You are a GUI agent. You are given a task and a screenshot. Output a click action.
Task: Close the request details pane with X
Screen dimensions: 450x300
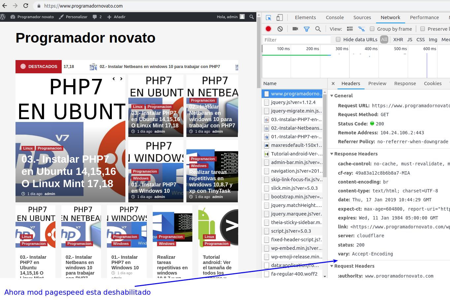tap(333, 83)
